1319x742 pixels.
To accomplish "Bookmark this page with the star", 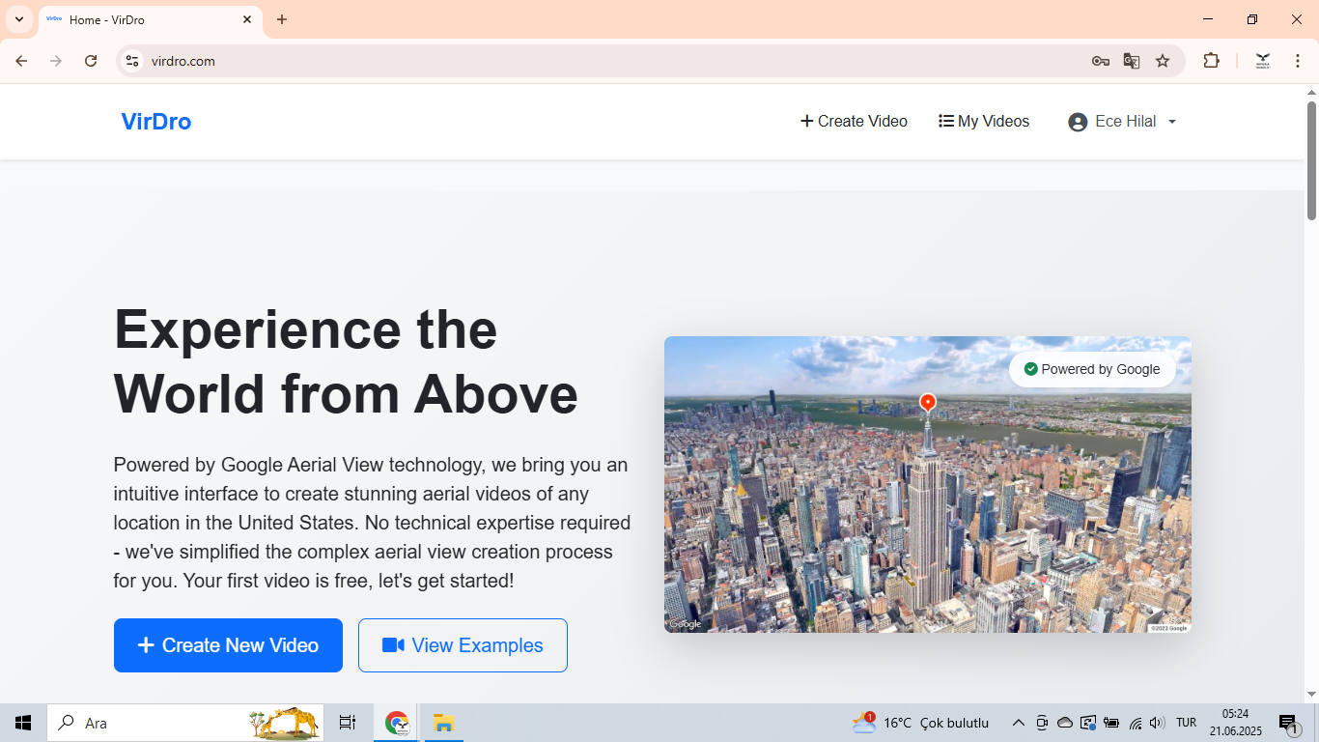I will 1163,61.
